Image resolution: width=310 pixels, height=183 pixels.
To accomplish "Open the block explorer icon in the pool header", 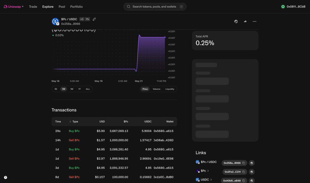I will [x=236, y=21].
